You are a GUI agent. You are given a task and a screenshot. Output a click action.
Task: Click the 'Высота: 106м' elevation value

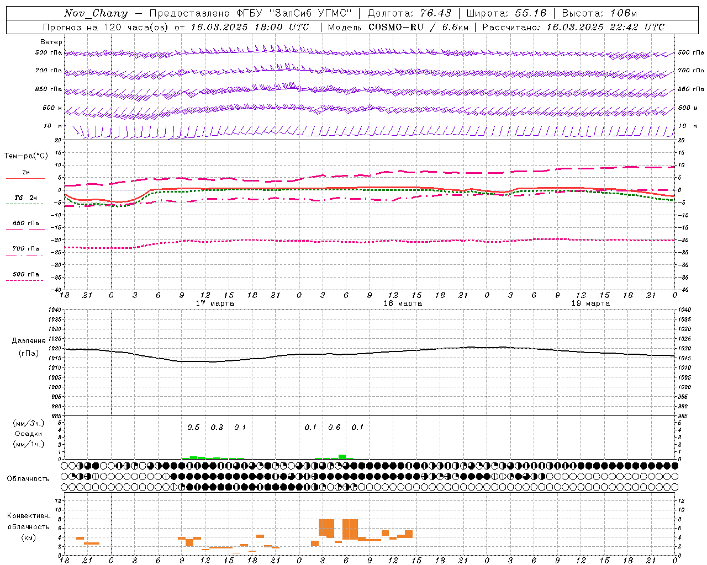599,13
